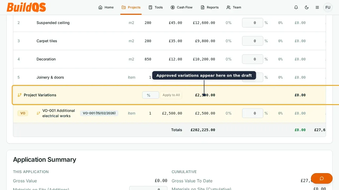The image size is (339, 190).
Task: Click the £45.00 rate cell
Action: tap(175, 23)
